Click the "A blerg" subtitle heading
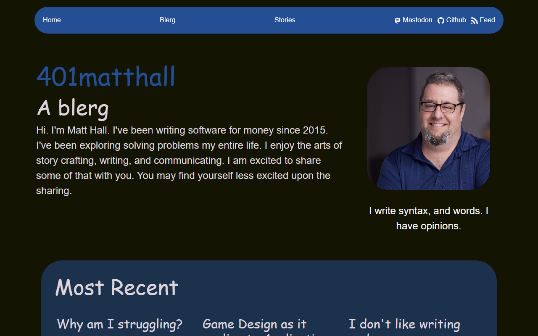 [x=73, y=108]
